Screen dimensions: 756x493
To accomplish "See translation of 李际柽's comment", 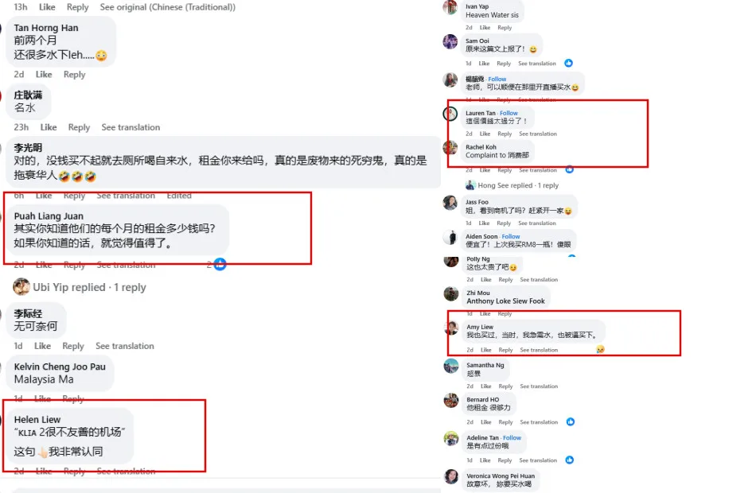I will [x=124, y=346].
